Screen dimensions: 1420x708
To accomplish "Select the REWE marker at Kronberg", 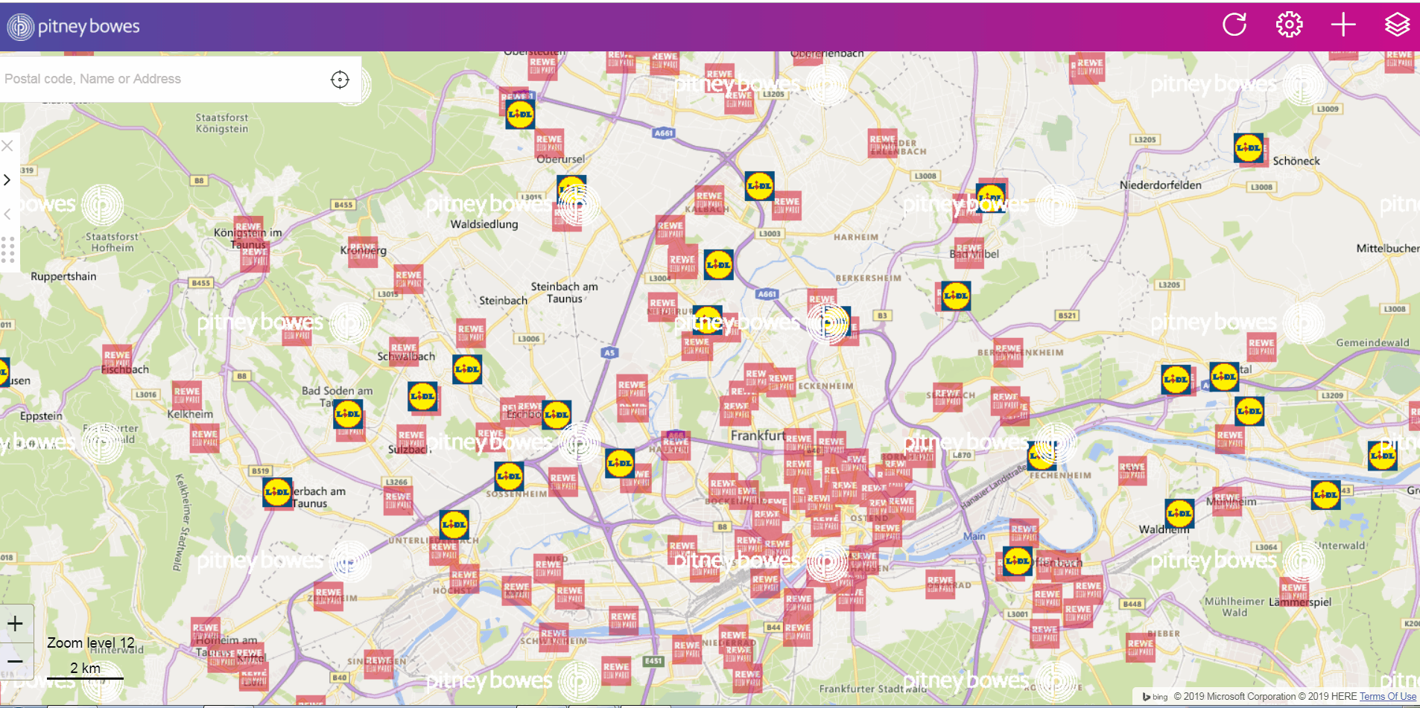I will (x=363, y=253).
